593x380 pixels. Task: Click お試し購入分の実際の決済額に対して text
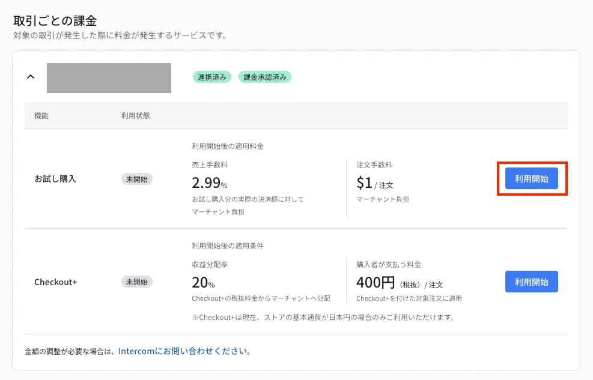click(x=248, y=199)
